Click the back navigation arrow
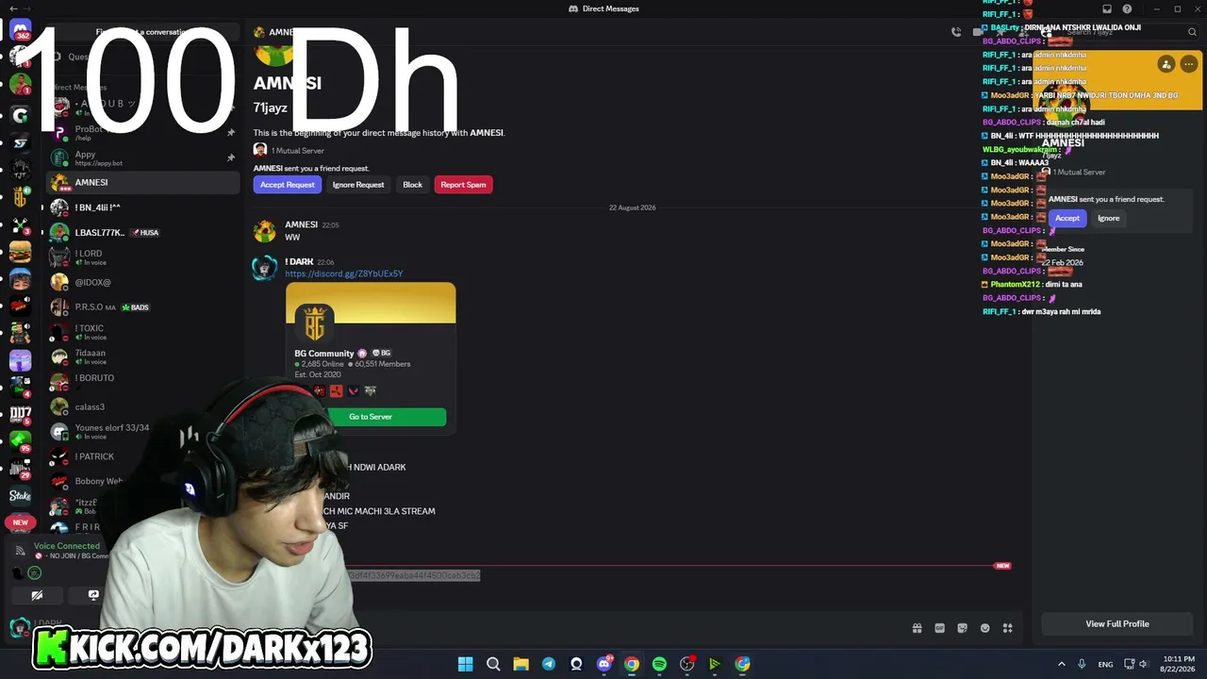Screen dimensions: 1207x679 pyautogui.click(x=13, y=8)
